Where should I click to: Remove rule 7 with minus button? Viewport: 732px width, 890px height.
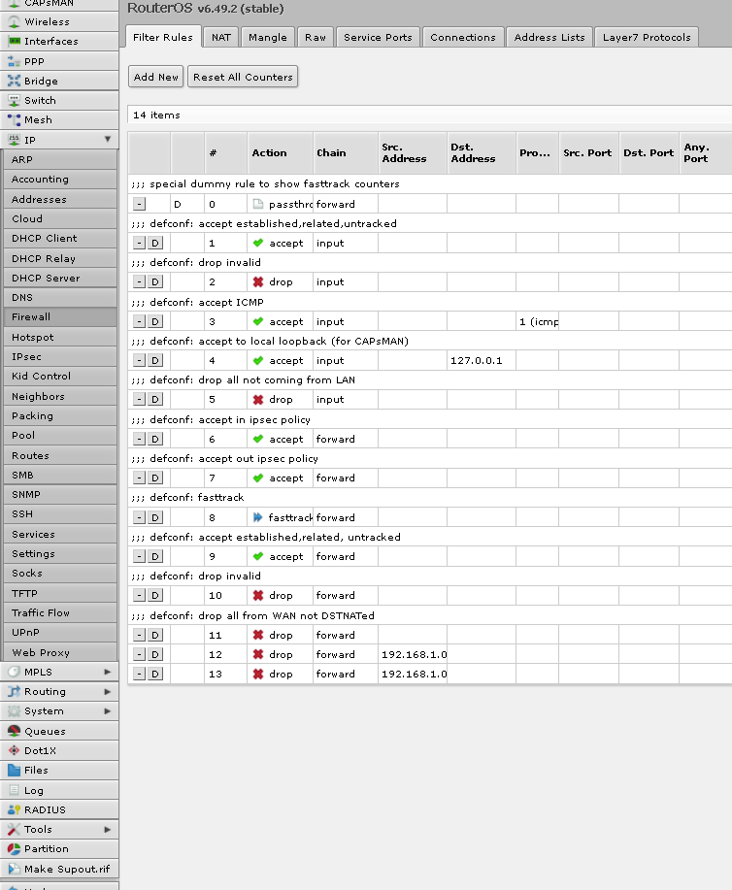[139, 478]
